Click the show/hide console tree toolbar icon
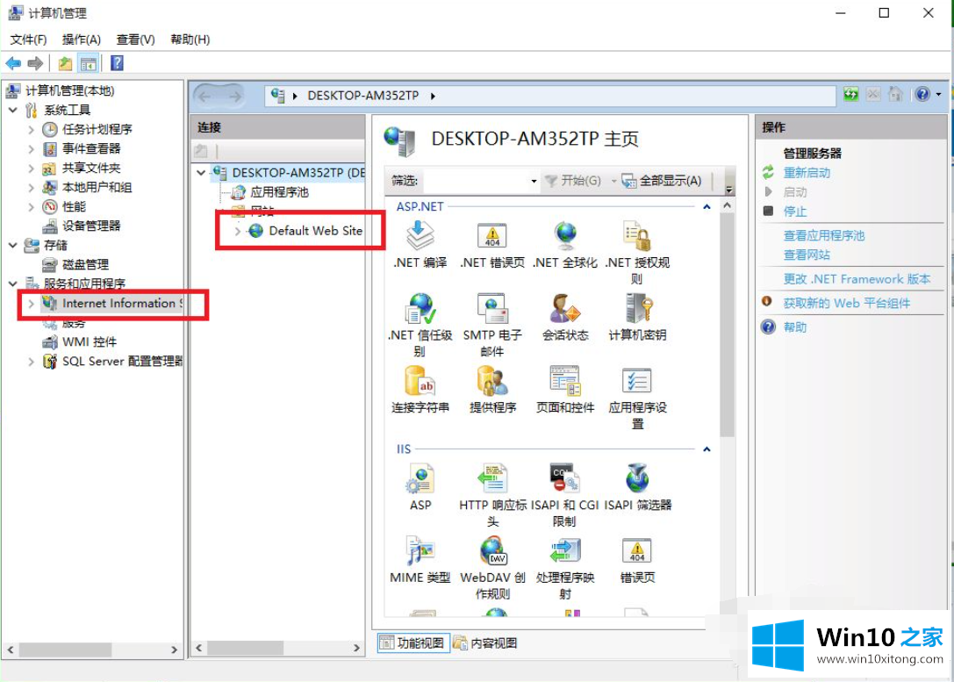Image resolution: width=954 pixels, height=682 pixels. coord(89,63)
